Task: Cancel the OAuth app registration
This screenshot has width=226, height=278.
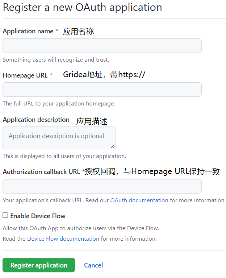Action: 93,265
